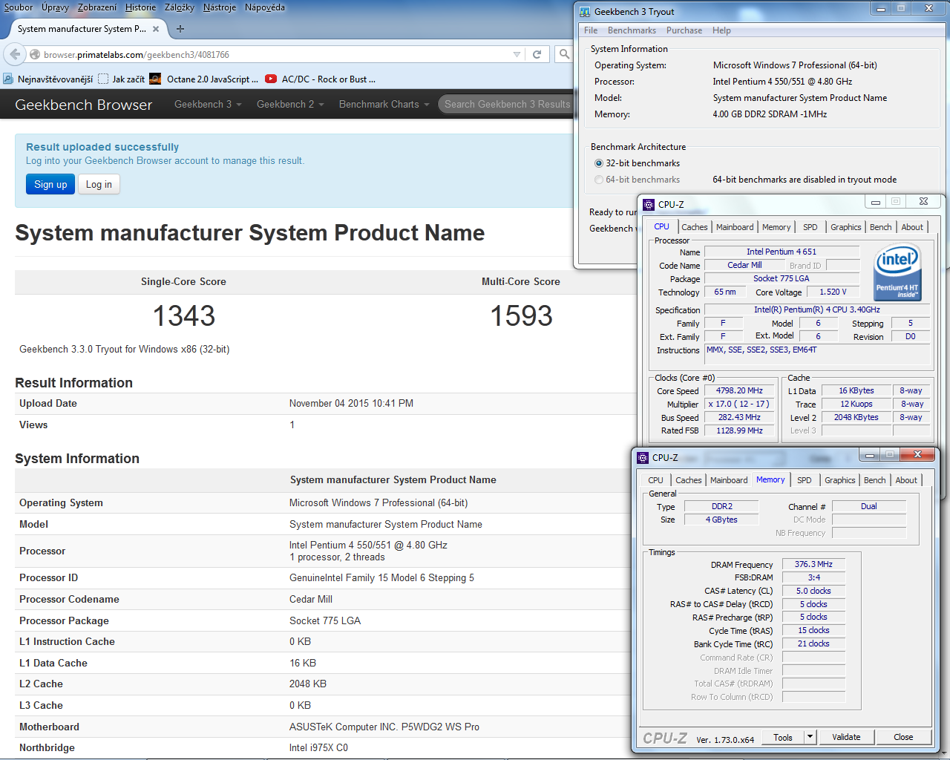950x760 pixels.
Task: Switch to SPD tab in the upper CPU-Z window
Action: tap(810, 227)
